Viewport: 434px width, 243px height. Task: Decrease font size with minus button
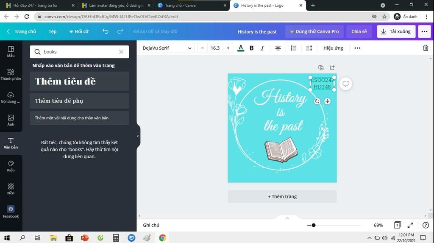(202, 48)
